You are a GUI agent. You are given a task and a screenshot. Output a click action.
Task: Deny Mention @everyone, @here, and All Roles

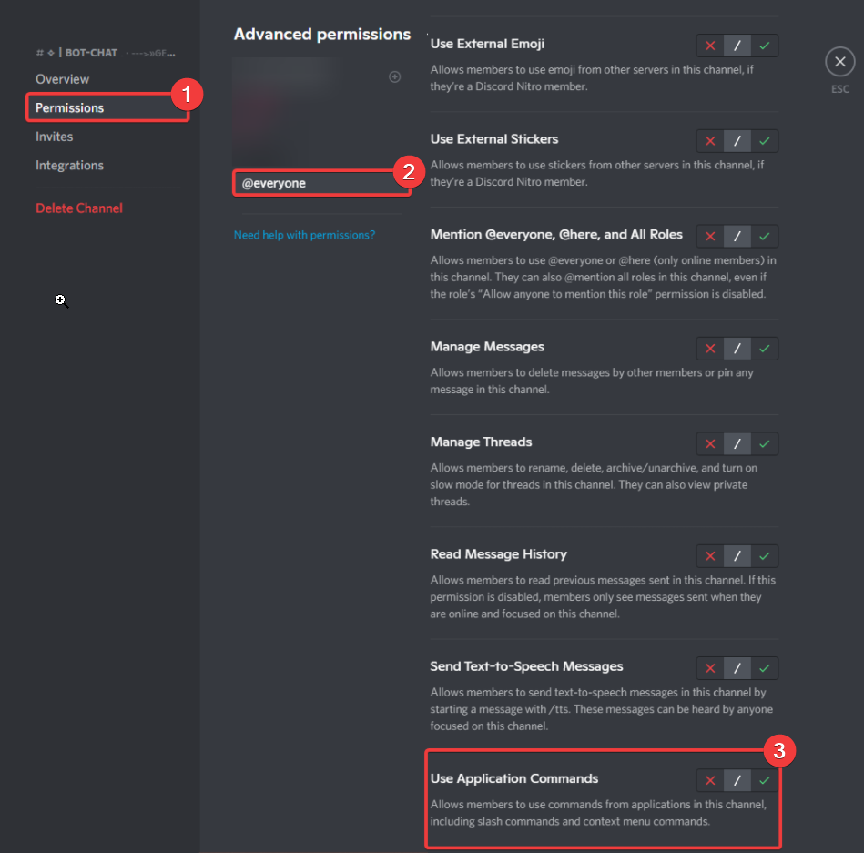click(710, 237)
